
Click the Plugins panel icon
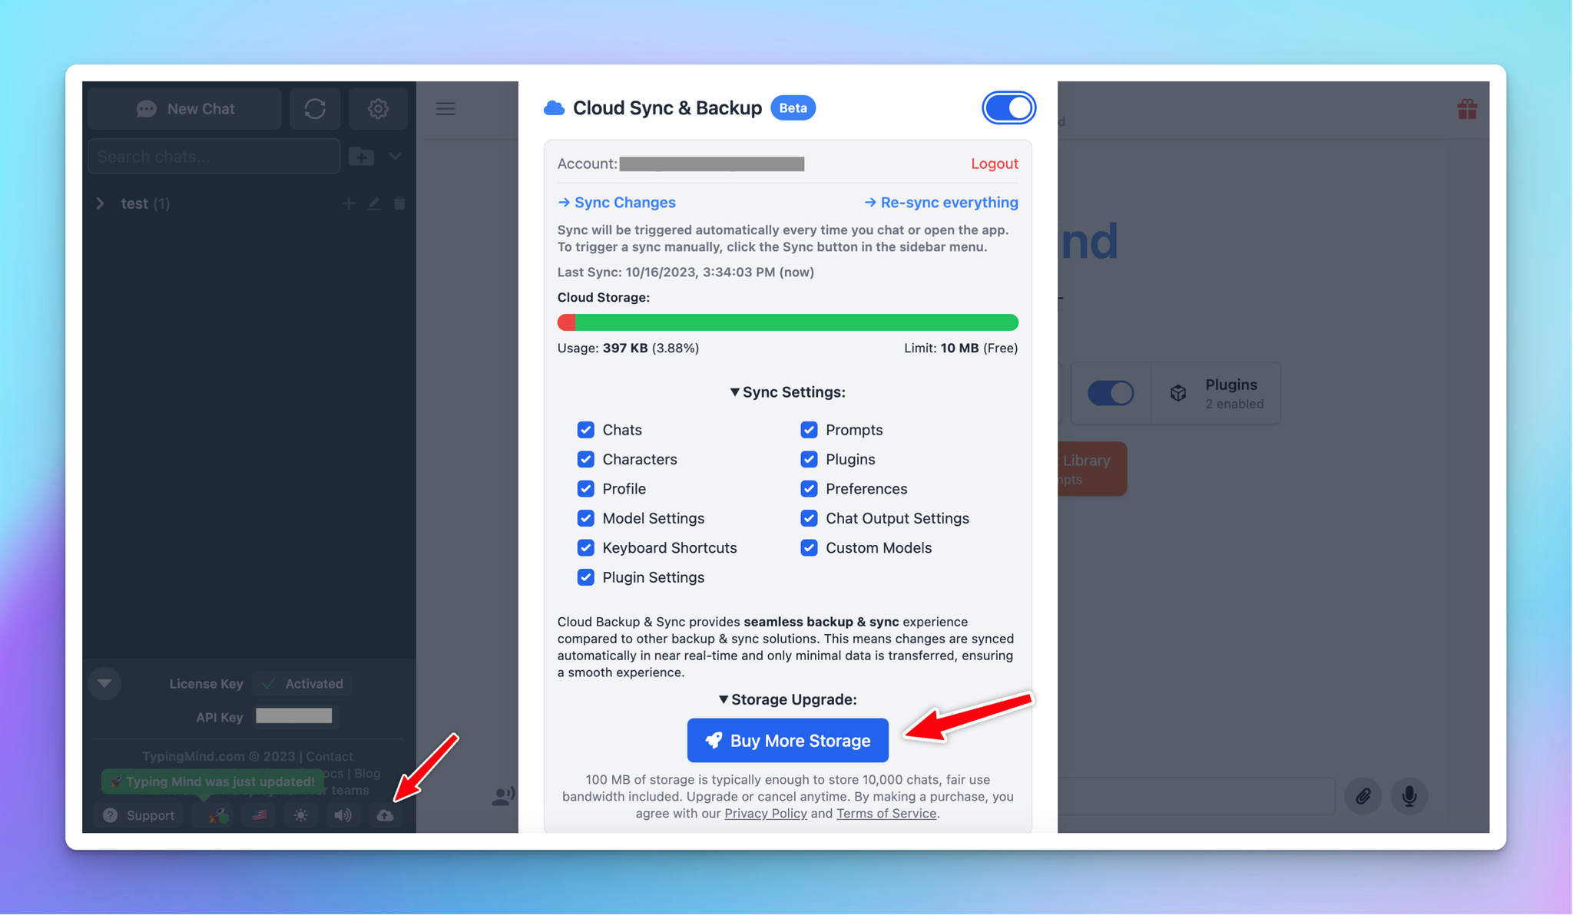click(1179, 393)
